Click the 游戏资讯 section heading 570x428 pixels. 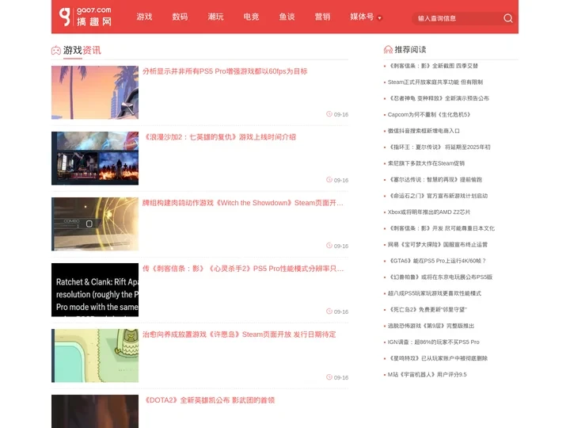82,50
